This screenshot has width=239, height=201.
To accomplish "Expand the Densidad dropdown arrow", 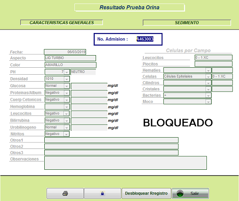I will tap(66, 79).
